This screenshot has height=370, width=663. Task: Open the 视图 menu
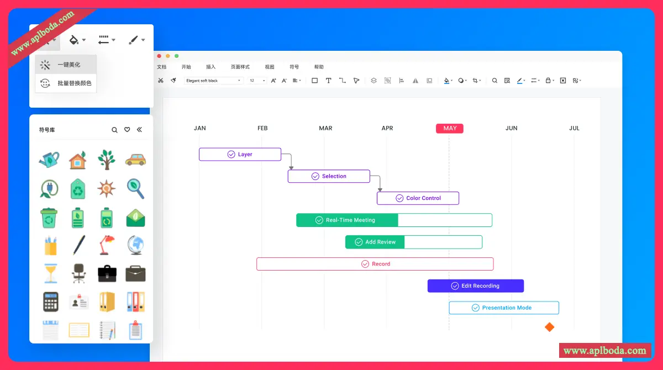pyautogui.click(x=270, y=67)
